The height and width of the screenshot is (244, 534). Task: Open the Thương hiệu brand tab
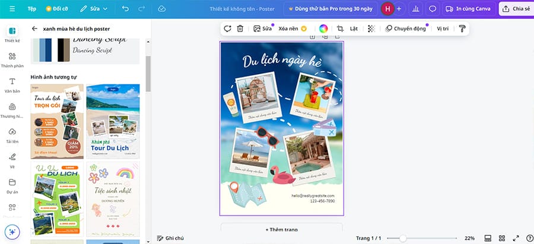click(12, 110)
